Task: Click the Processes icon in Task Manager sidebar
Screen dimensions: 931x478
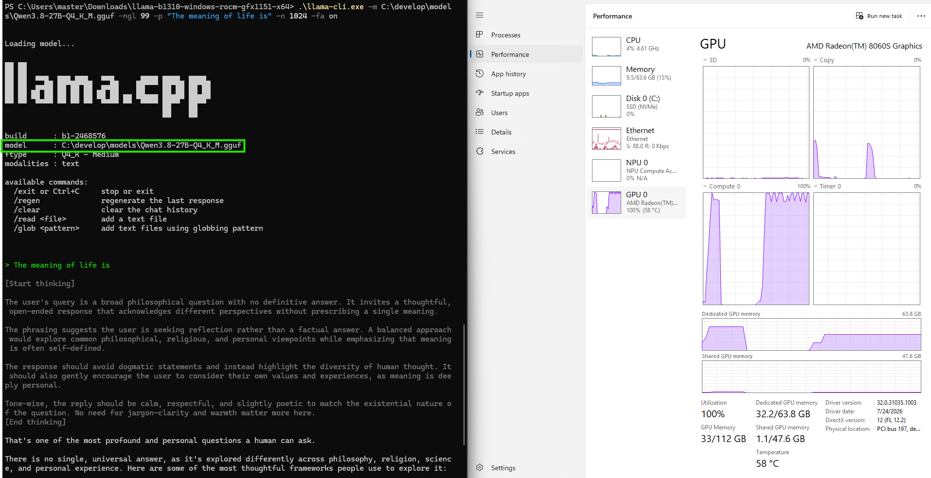Action: pos(480,35)
